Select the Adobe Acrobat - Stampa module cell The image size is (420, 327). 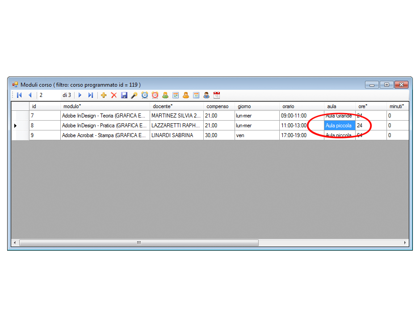[x=105, y=135]
